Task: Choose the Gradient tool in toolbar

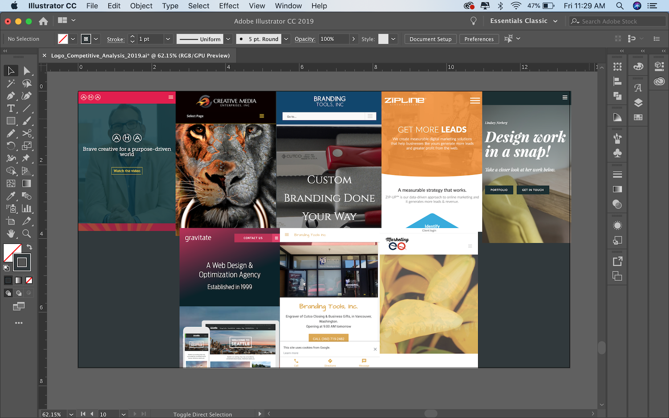Action: coord(27,183)
